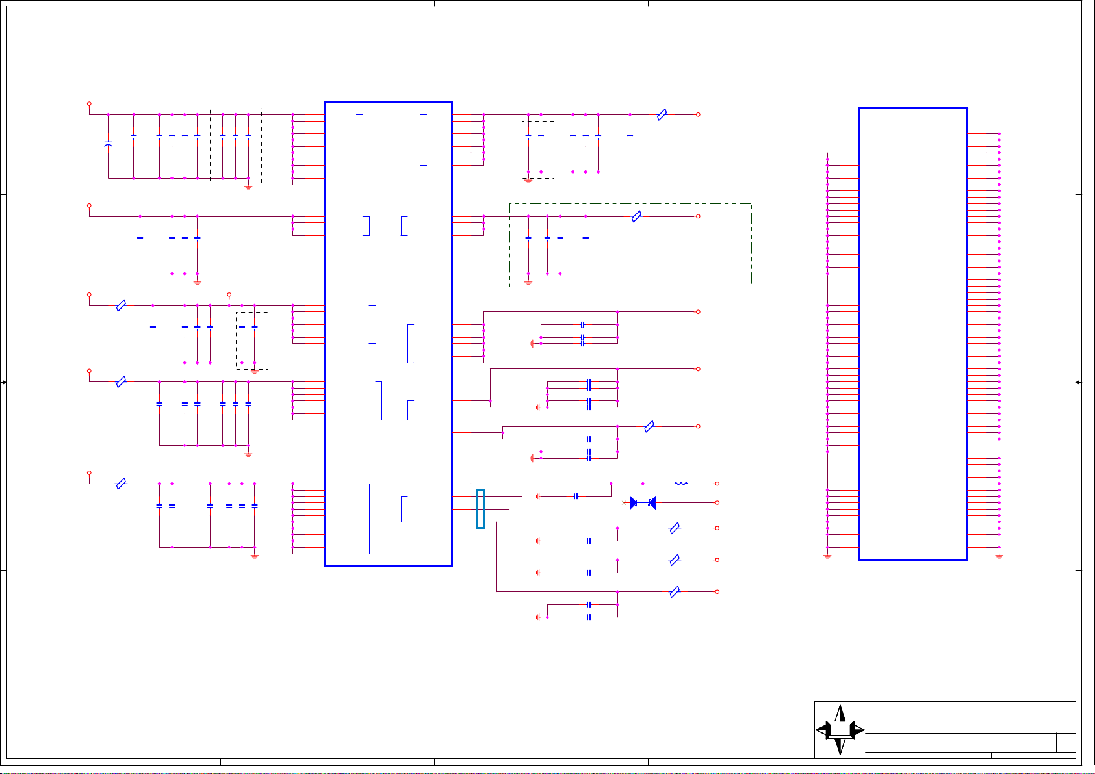Click the ground symbol below the right connector's right bus

pos(999,556)
